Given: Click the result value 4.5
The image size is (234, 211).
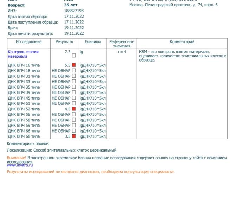Looking at the screenshot, I should (67, 109).
